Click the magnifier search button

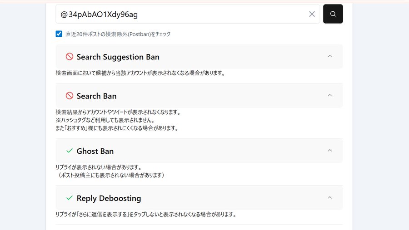click(333, 14)
